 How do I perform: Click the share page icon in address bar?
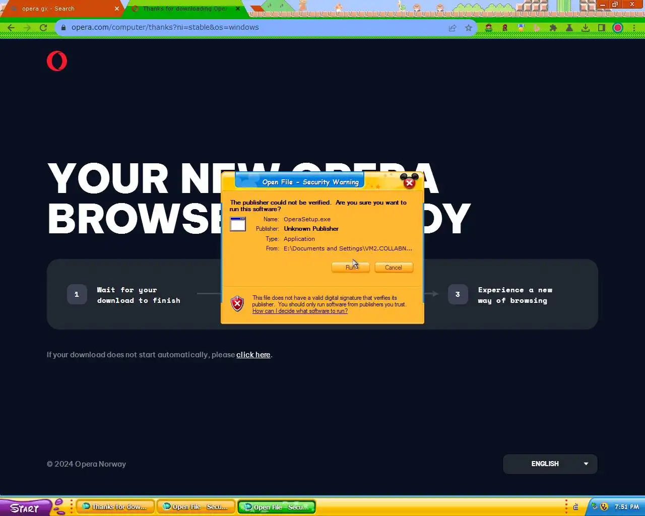coord(453,28)
